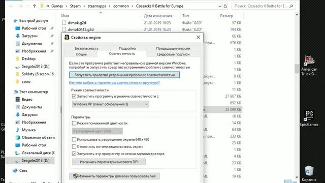Click change settings for all users button
The image size is (325, 183).
(x=114, y=176)
